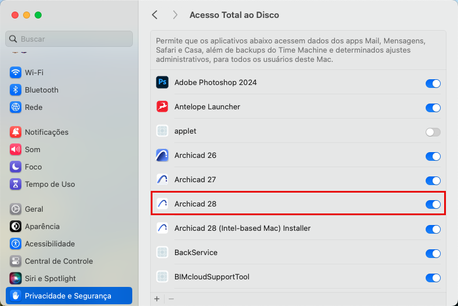Screen dimensions: 458x306
Task: Click the Siri e Spotlight icon
Action: [x=16, y=278]
